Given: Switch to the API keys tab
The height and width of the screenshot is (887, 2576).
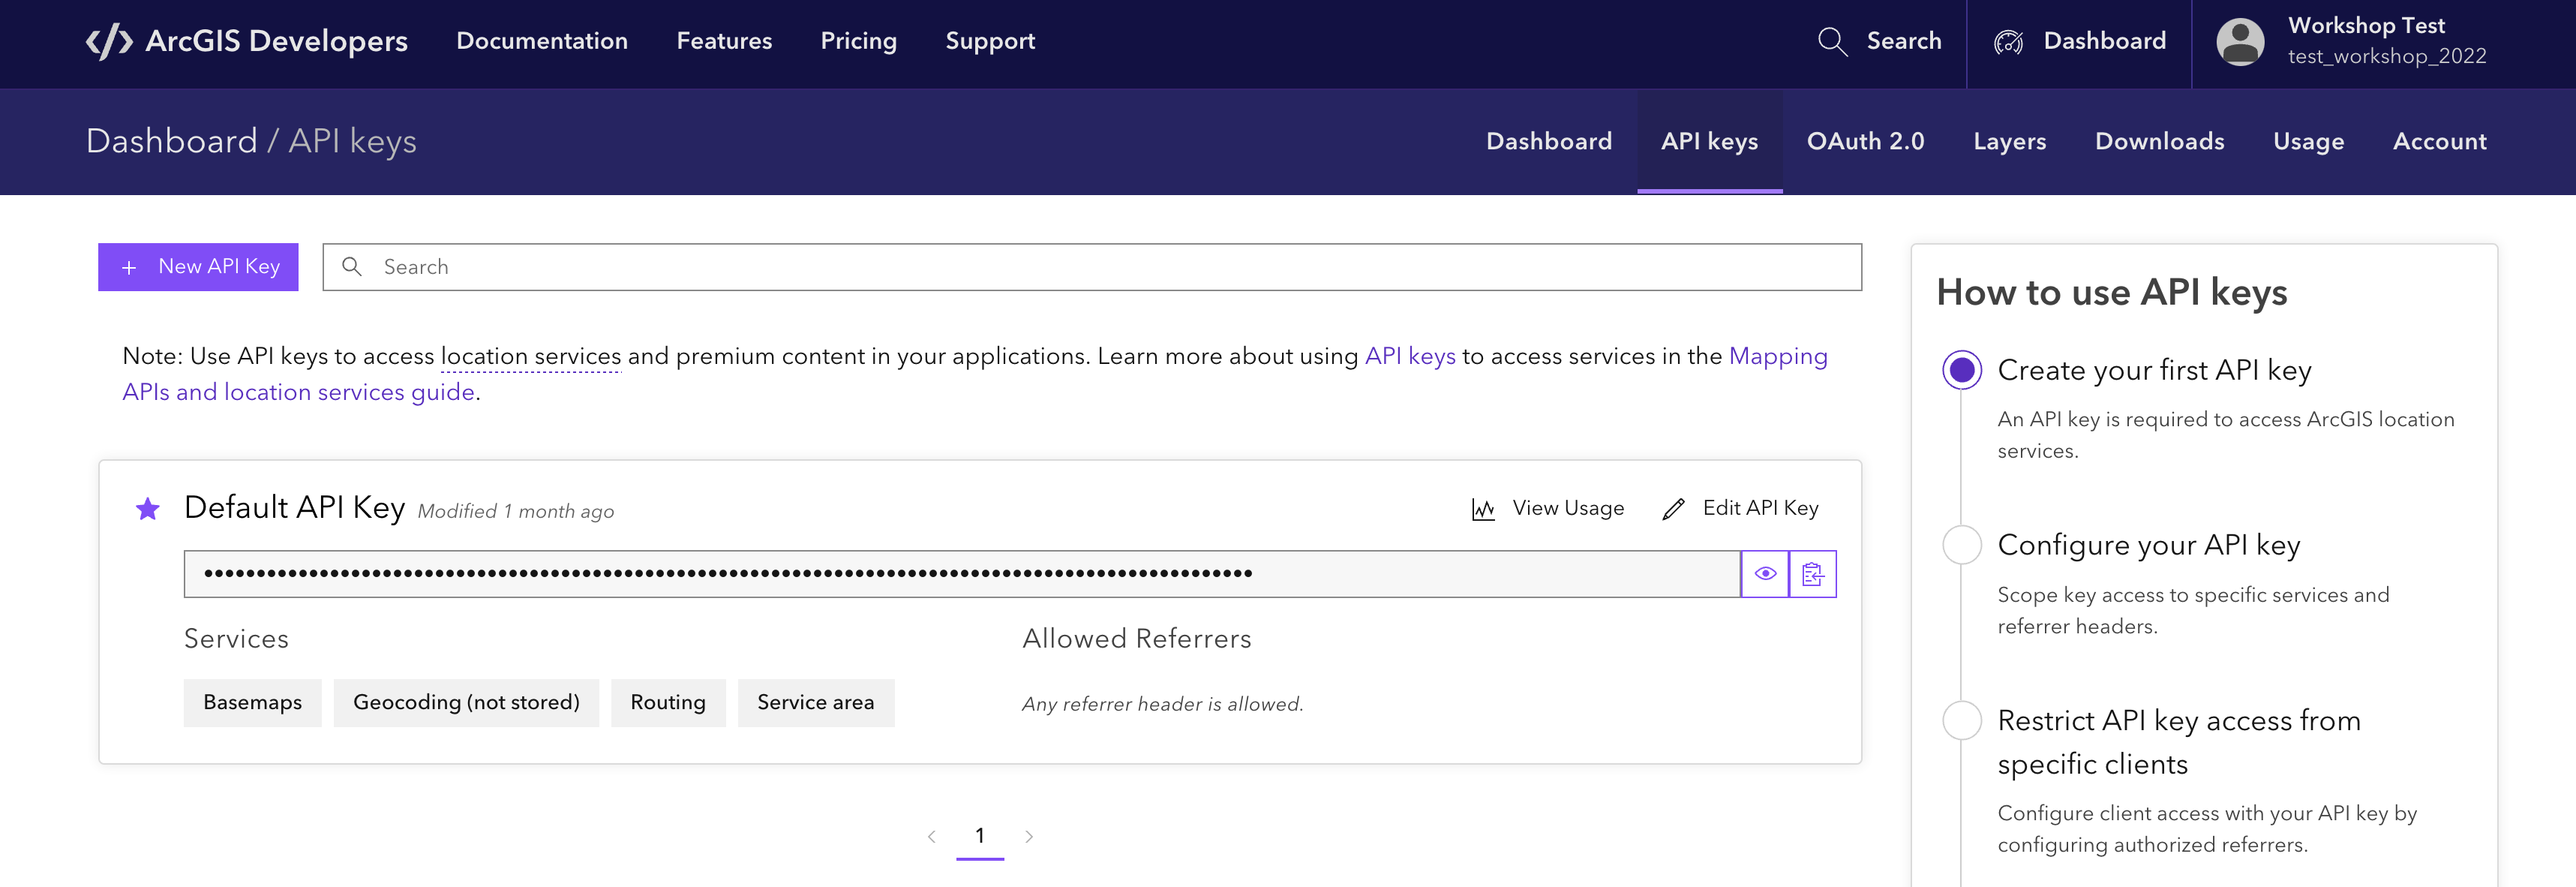Looking at the screenshot, I should tap(1709, 141).
